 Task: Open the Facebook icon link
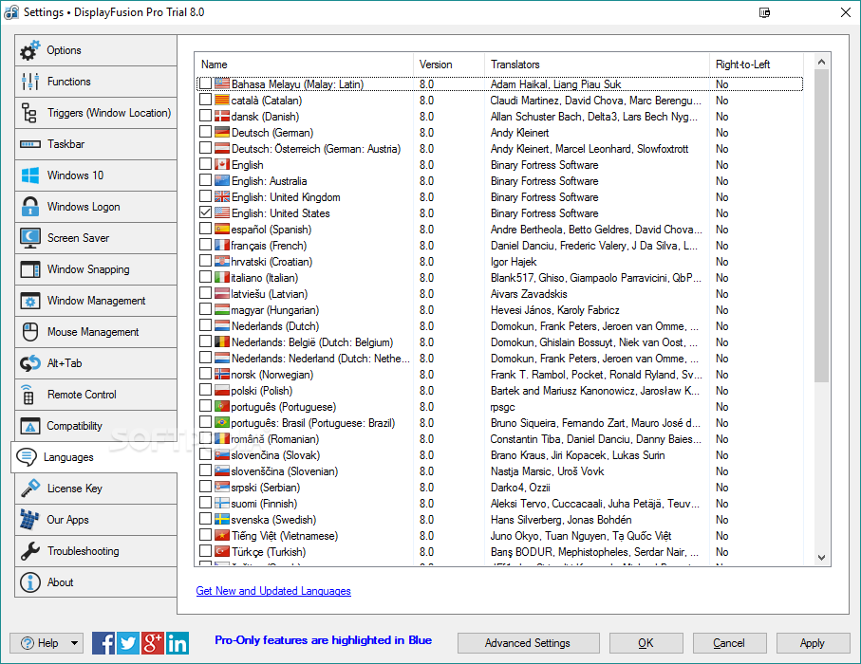103,643
